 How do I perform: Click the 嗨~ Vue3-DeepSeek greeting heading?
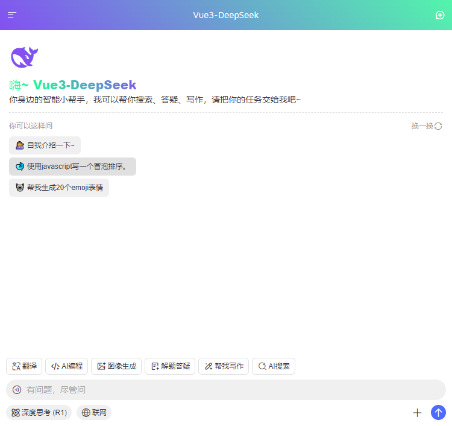(x=73, y=85)
